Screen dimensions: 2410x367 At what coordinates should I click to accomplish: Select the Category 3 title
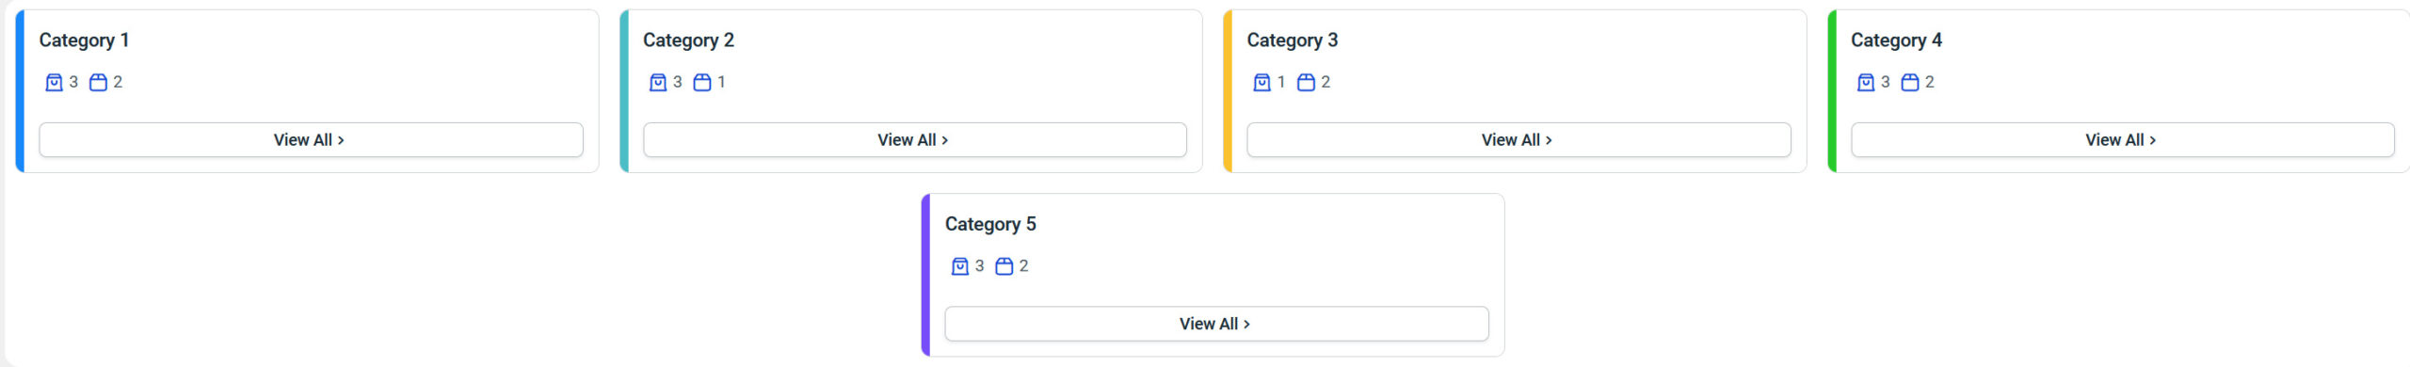[x=1292, y=40]
